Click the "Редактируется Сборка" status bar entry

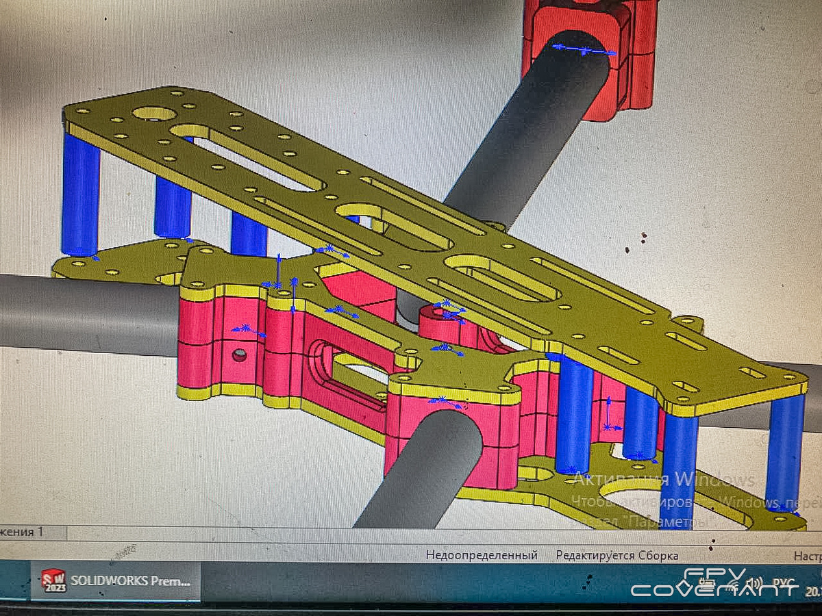pos(616,555)
